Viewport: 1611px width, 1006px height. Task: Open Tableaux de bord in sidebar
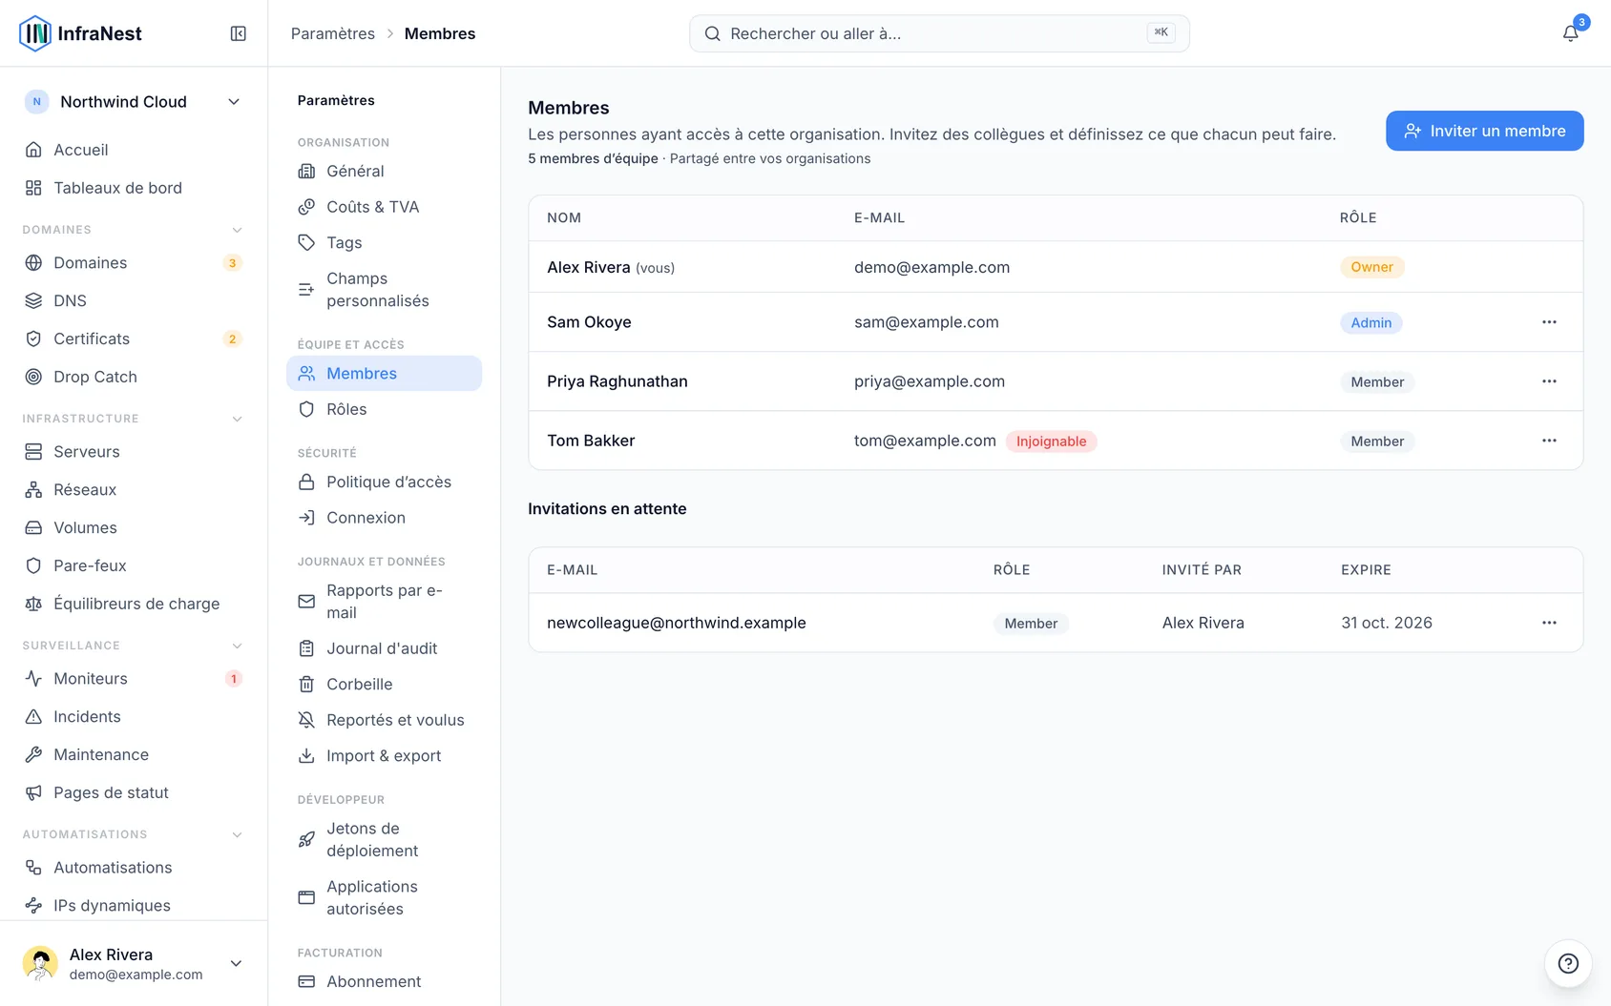coord(134,188)
